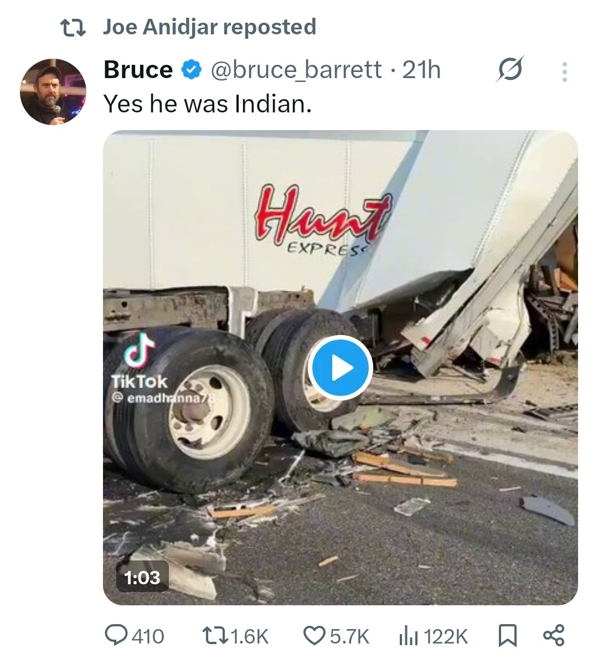Viewport: 598px width, 664px height.
Task: Play the crash video
Action: [x=340, y=368]
